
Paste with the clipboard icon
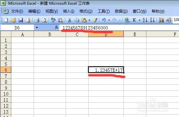click(x=84, y=20)
